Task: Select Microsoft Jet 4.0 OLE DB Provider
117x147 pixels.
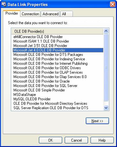Action: 58,50
